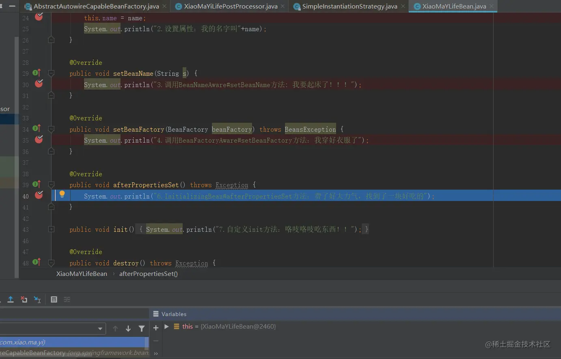Click the highlighted beanFactory parameter name
Viewport: 561px width, 359px height.
[x=232, y=129]
